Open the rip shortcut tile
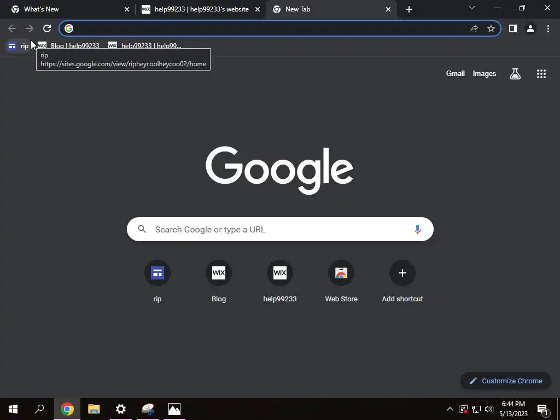Viewport: 560px width, 420px height. 157,282
